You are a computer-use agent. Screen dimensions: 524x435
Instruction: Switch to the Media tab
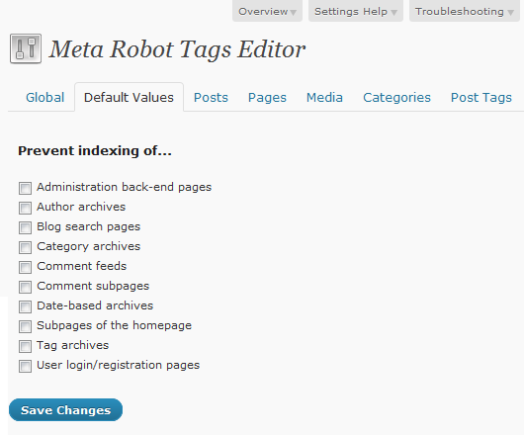324,98
